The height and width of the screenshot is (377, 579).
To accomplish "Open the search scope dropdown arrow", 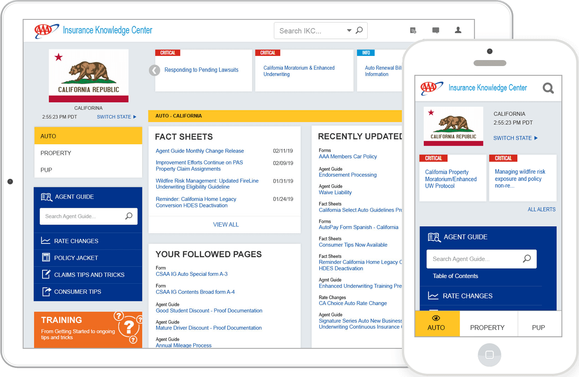I will click(349, 31).
